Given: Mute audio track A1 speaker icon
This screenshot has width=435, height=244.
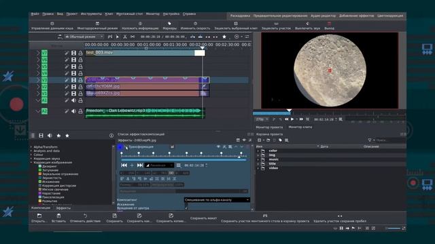Looking at the screenshot, I should point(73,100).
